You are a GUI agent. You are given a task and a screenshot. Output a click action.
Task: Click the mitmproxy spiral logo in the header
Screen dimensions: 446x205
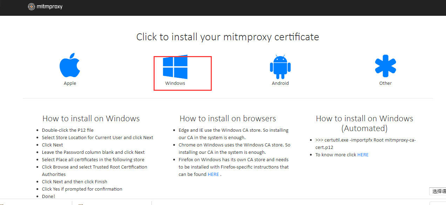click(x=31, y=6)
